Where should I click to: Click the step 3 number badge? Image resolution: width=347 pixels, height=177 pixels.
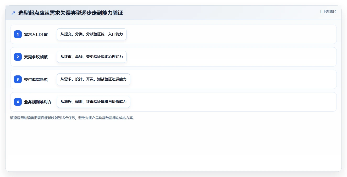(x=18, y=79)
